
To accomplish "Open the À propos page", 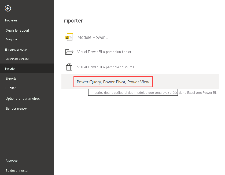I will click(x=12, y=161).
